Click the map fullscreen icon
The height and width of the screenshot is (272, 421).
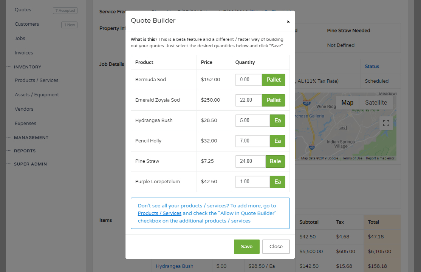(386, 123)
